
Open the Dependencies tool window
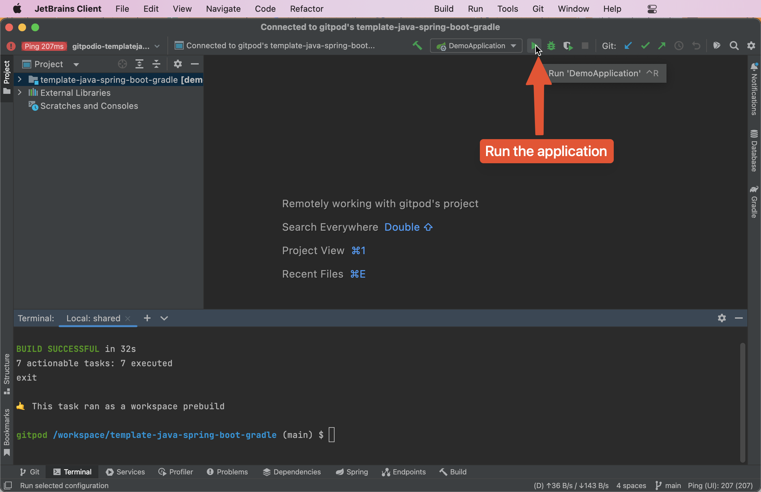(292, 472)
